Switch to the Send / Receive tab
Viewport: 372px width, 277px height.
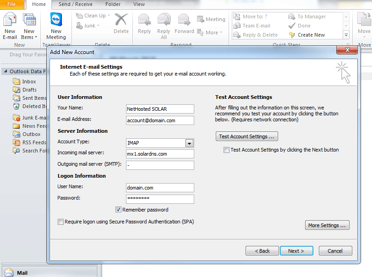point(76,4)
